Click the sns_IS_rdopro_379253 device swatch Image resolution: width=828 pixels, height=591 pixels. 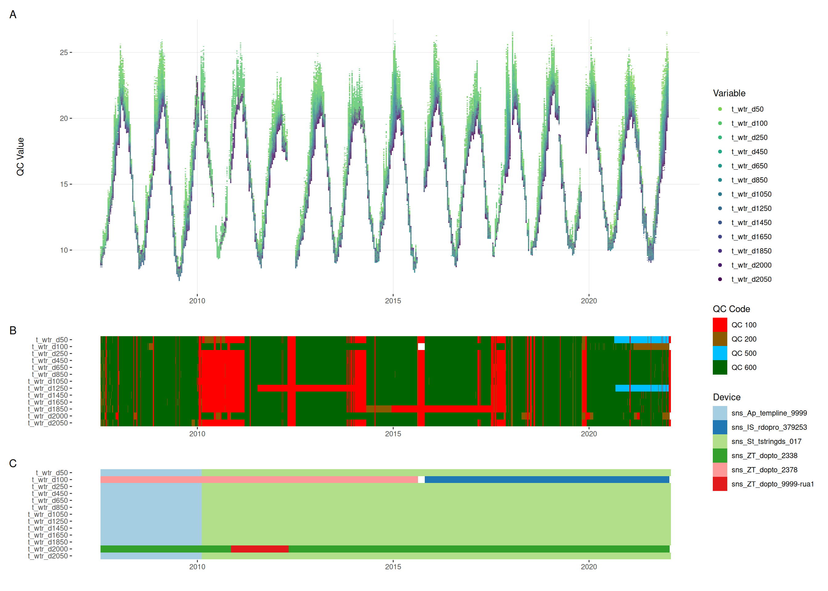(720, 427)
